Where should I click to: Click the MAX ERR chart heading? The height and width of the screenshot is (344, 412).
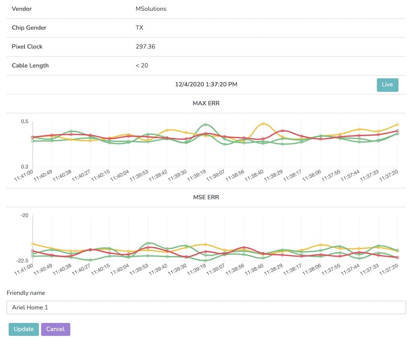click(x=206, y=104)
